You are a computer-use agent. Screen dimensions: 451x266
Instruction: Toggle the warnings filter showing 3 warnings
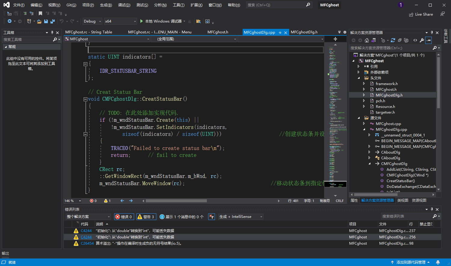(x=146, y=217)
